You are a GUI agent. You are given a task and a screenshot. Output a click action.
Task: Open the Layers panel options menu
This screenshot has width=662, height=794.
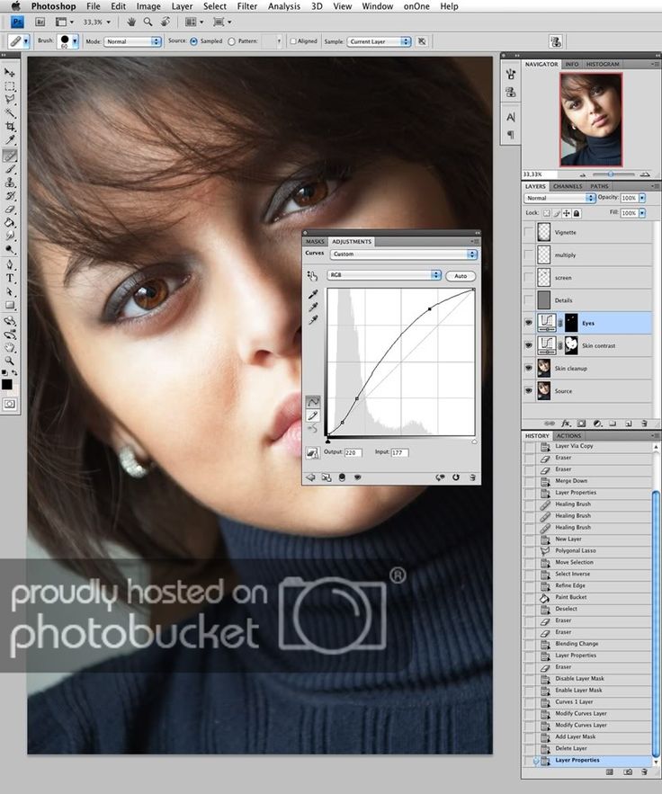point(655,186)
